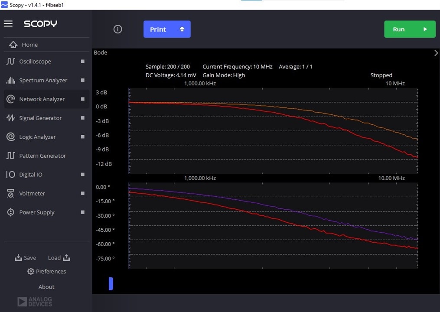Click the info icon beside Print
Image resolution: width=440 pixels, height=312 pixels.
(118, 29)
